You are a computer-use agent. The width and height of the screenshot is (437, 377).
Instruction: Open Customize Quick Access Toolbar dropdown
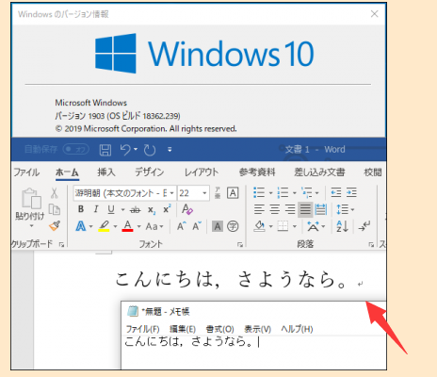click(170, 150)
